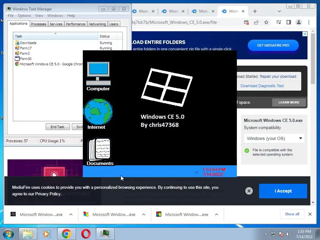Open the Windows menu in Task Manager

click(x=55, y=16)
